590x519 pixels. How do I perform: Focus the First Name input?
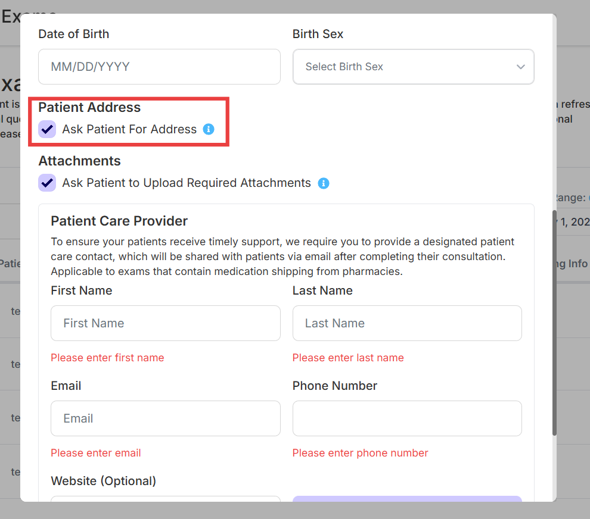click(x=165, y=323)
